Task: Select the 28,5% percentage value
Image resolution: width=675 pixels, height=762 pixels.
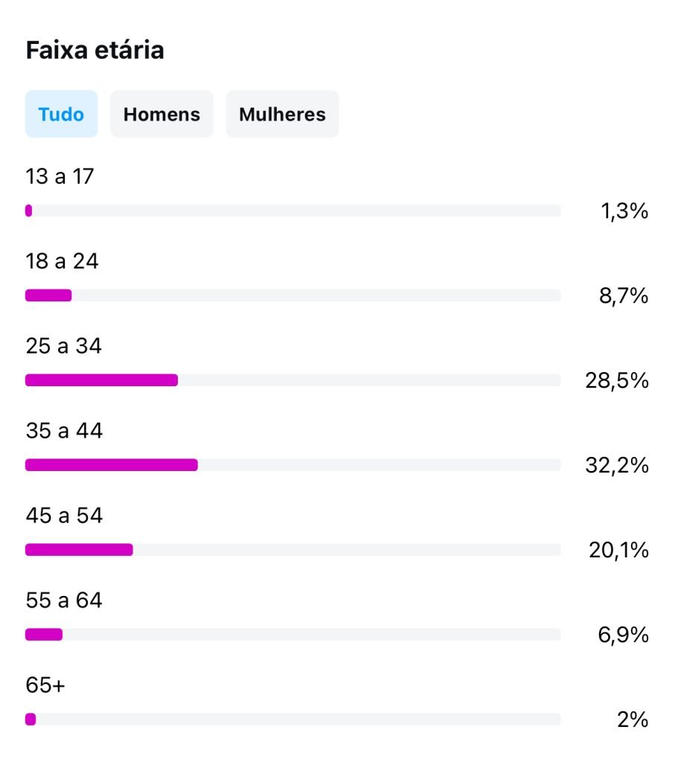Action: pos(617,381)
